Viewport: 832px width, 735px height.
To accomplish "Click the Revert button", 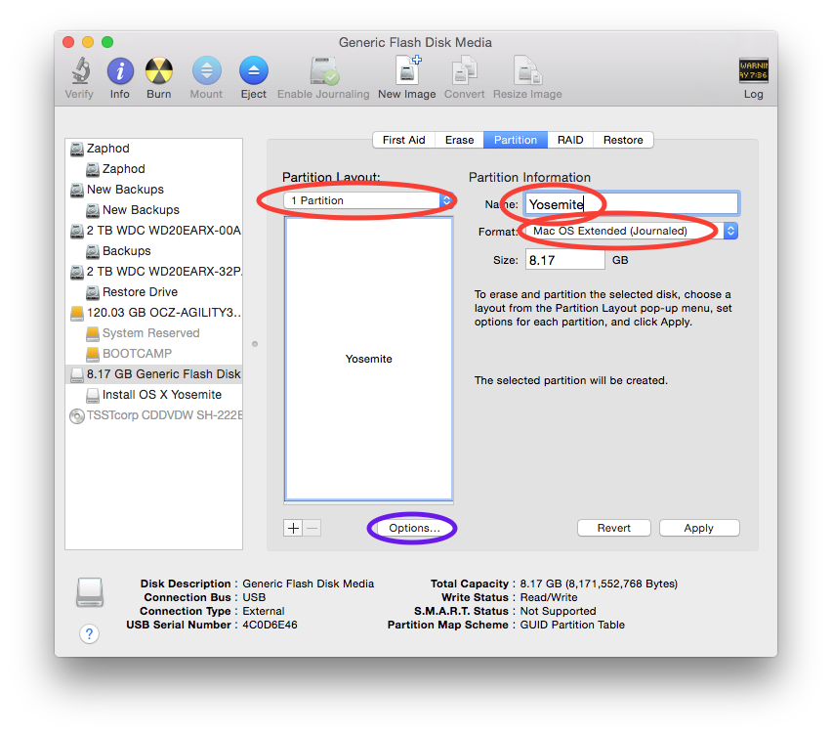I will coord(614,529).
